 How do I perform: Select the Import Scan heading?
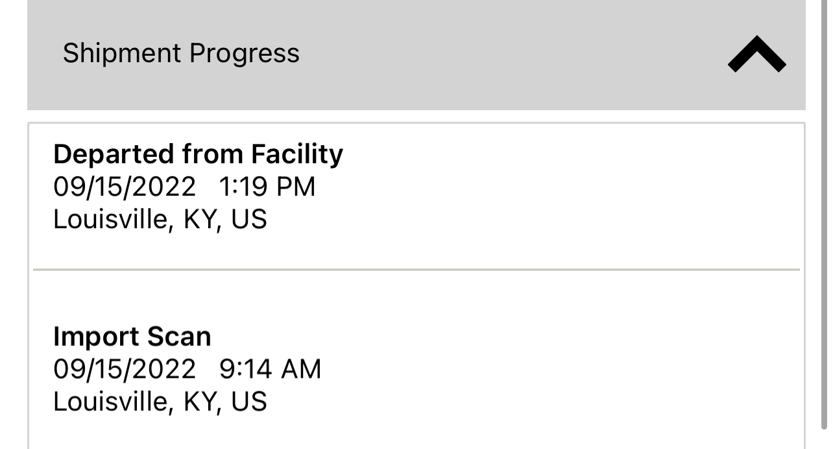[132, 337]
